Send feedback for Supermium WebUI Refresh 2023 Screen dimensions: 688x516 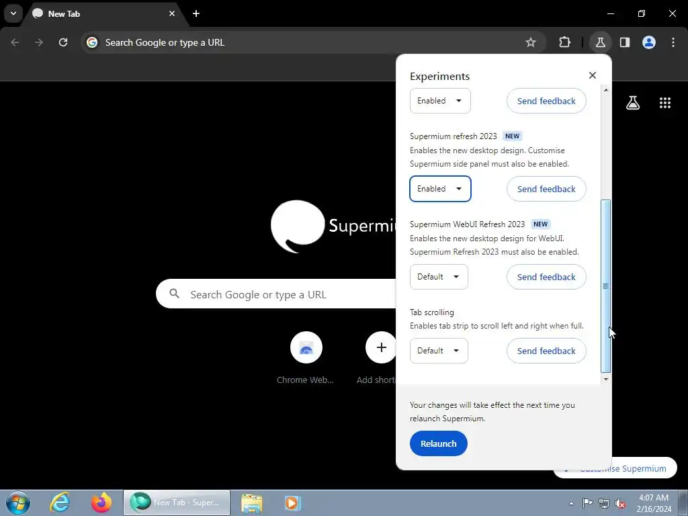click(x=546, y=277)
